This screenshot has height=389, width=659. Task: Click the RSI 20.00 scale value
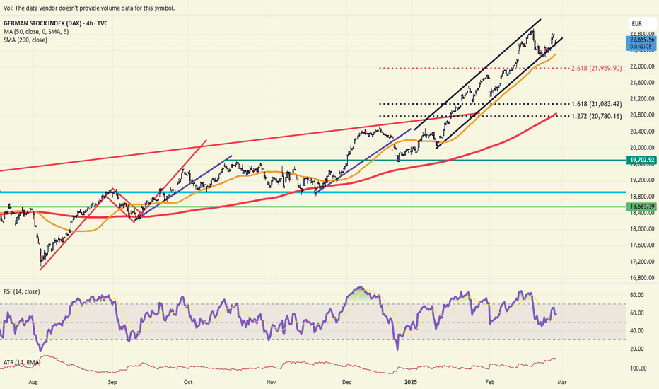(637, 349)
